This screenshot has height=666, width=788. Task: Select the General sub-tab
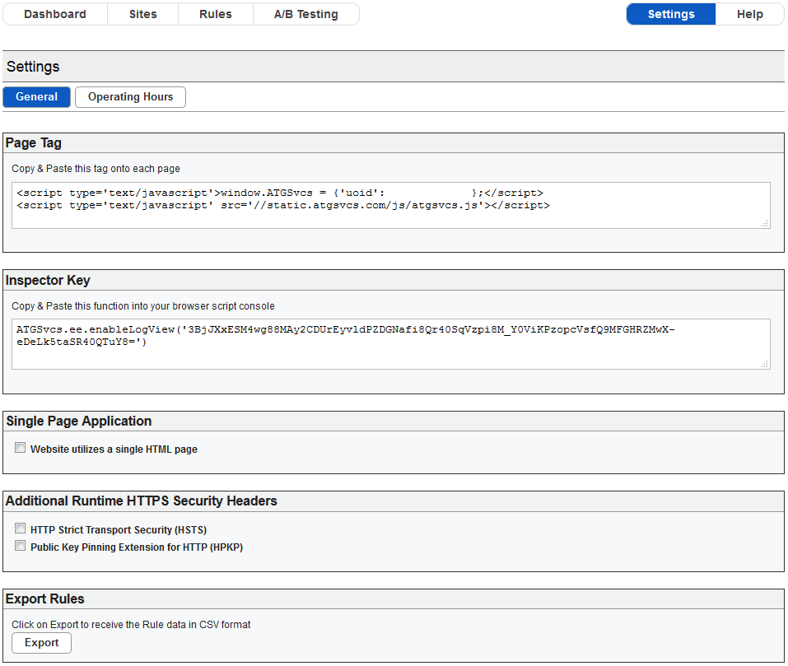click(x=37, y=97)
